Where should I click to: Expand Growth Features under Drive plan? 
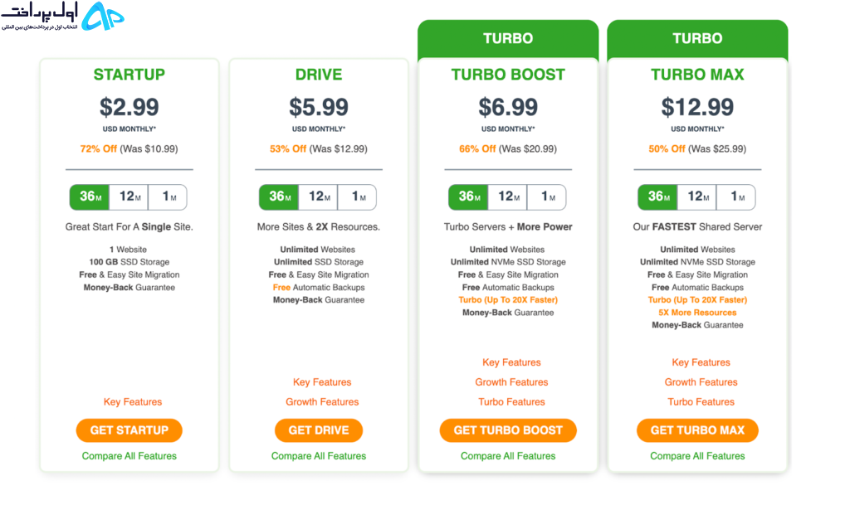pyautogui.click(x=322, y=401)
